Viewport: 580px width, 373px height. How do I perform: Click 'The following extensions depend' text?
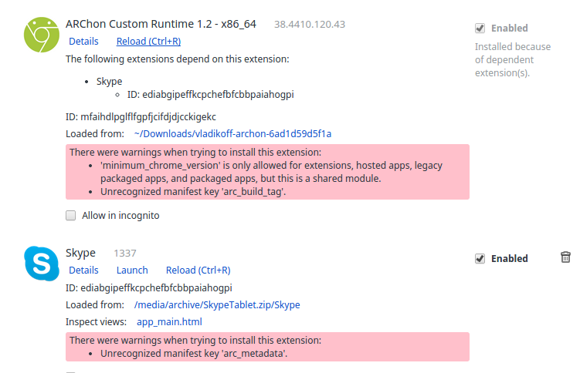pos(177,59)
